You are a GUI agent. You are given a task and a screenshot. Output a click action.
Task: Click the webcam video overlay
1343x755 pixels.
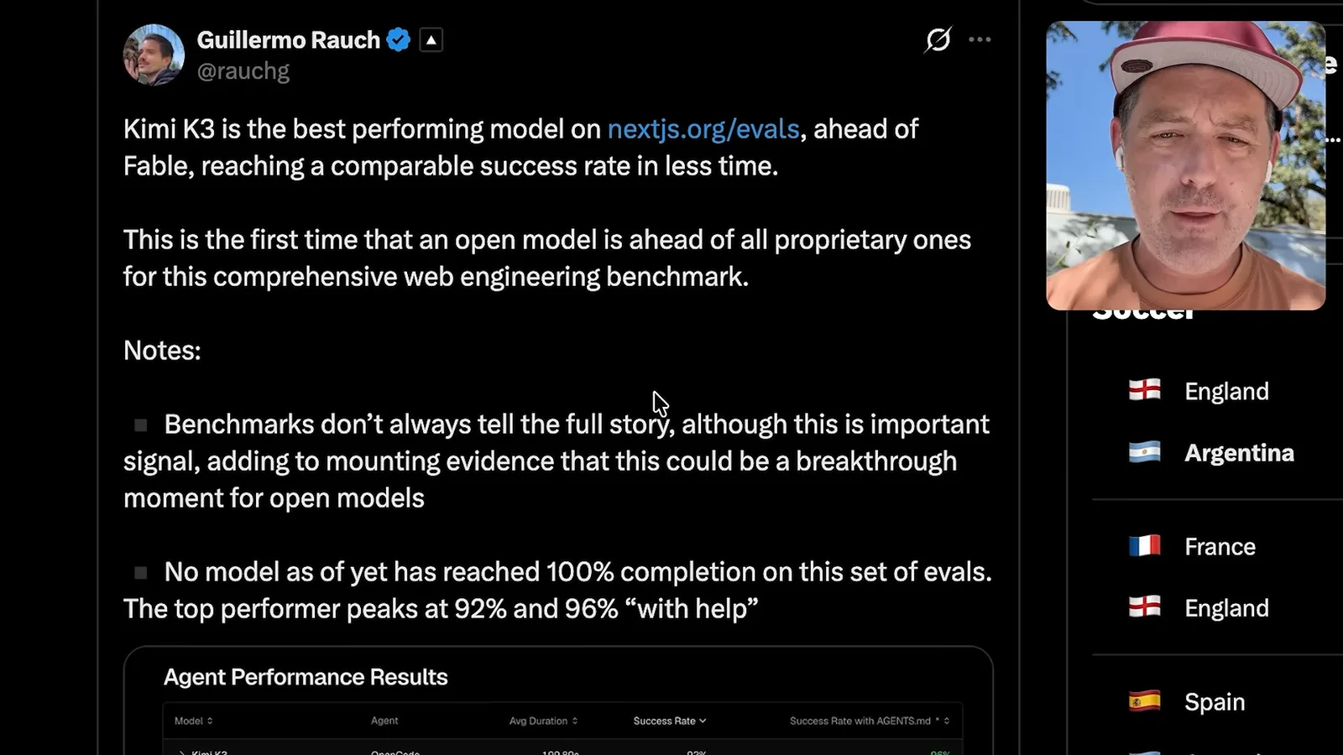pos(1185,165)
